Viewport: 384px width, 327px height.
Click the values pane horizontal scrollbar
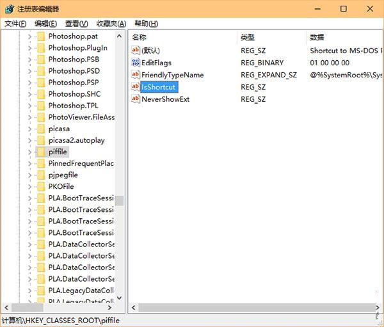pyautogui.click(x=250, y=308)
